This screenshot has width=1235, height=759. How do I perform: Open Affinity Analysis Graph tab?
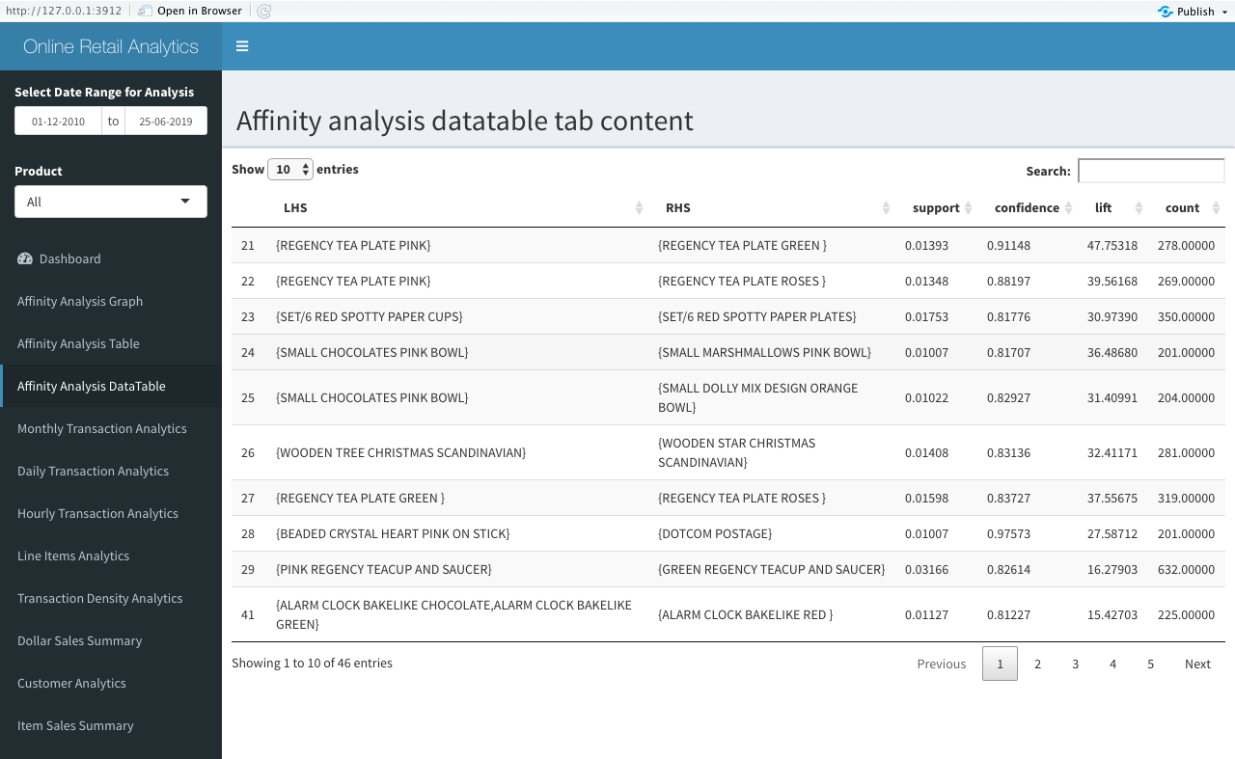pos(111,301)
